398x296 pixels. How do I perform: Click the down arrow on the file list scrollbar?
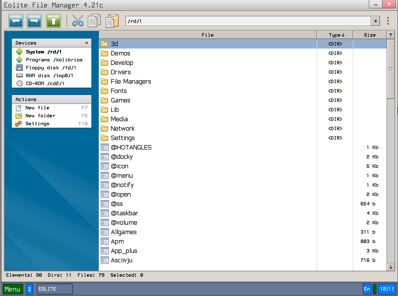[x=391, y=266]
